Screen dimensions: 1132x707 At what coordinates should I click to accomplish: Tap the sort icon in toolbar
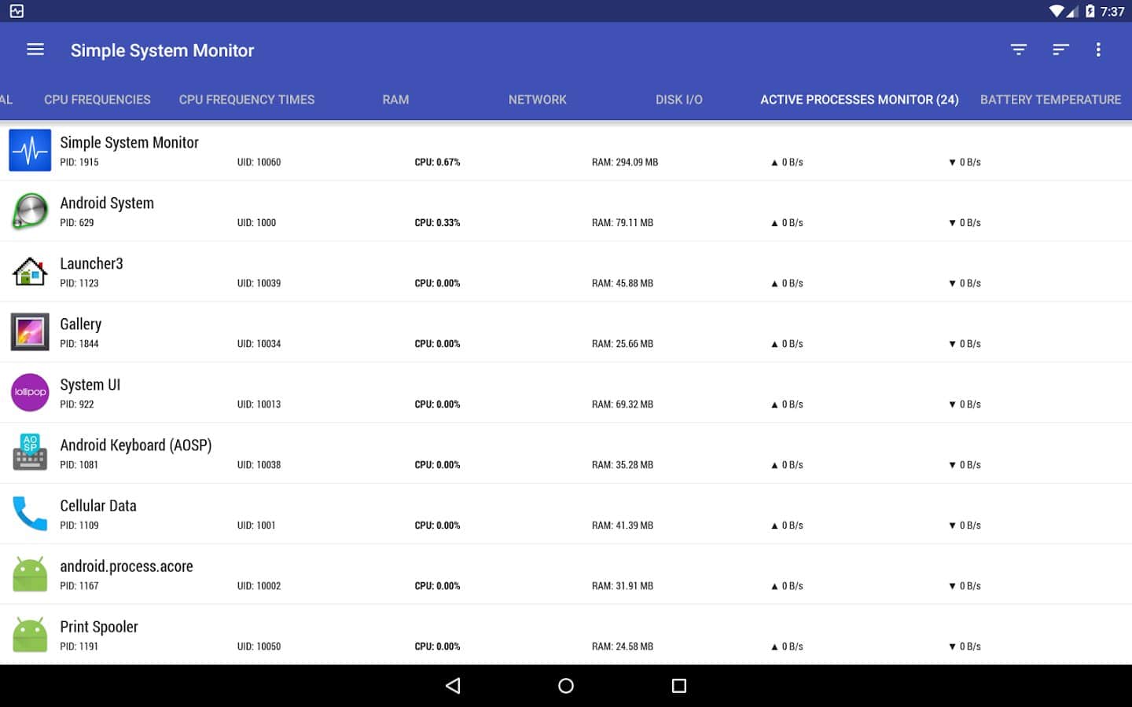pyautogui.click(x=1060, y=49)
